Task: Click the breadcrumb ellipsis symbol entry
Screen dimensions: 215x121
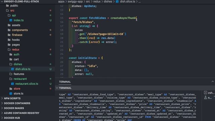Action: 139,2
